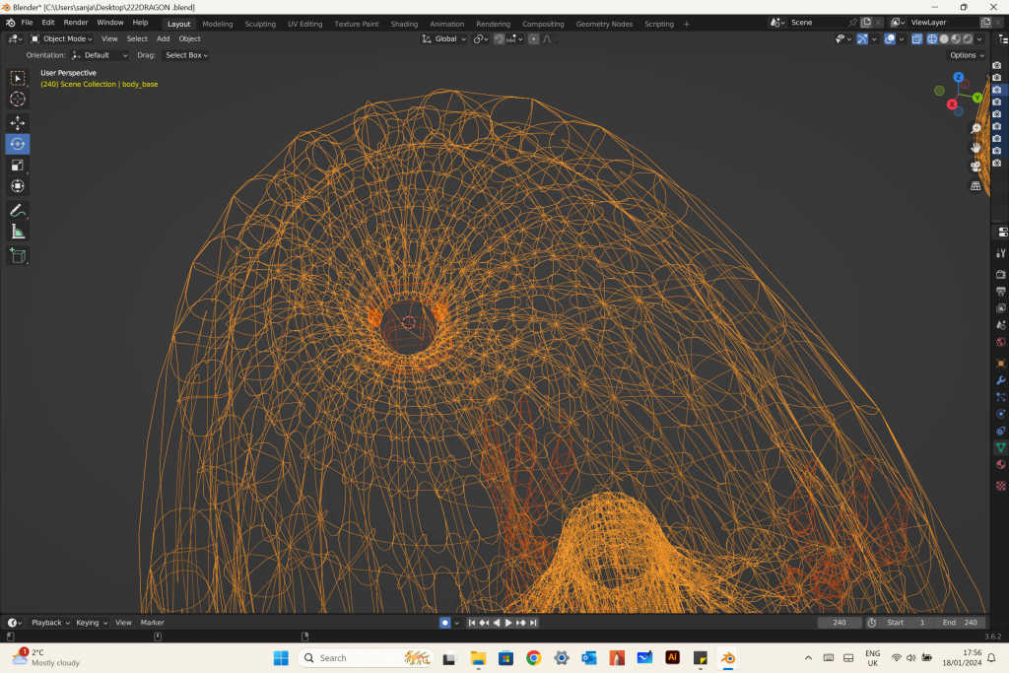Activate the Transform tool
This screenshot has width=1009, height=673.
point(18,186)
